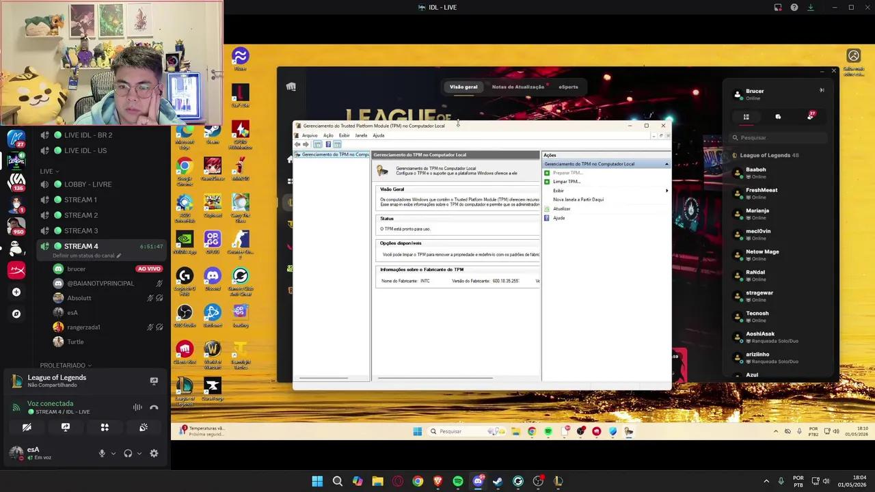Click Atualizar in the Ações pane
Screen dimensions: 875x492
[x=561, y=208]
